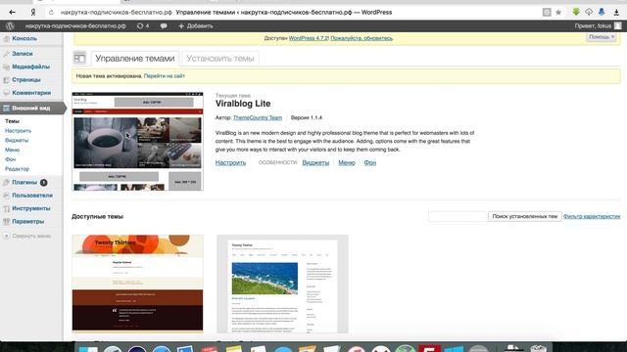627x352 pixels.
Task: Click the Пожалуйста, обновитесь link
Action: [x=362, y=38]
